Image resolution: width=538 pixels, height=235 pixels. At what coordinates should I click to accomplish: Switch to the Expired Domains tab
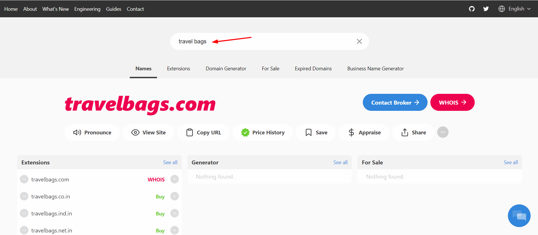coord(313,69)
